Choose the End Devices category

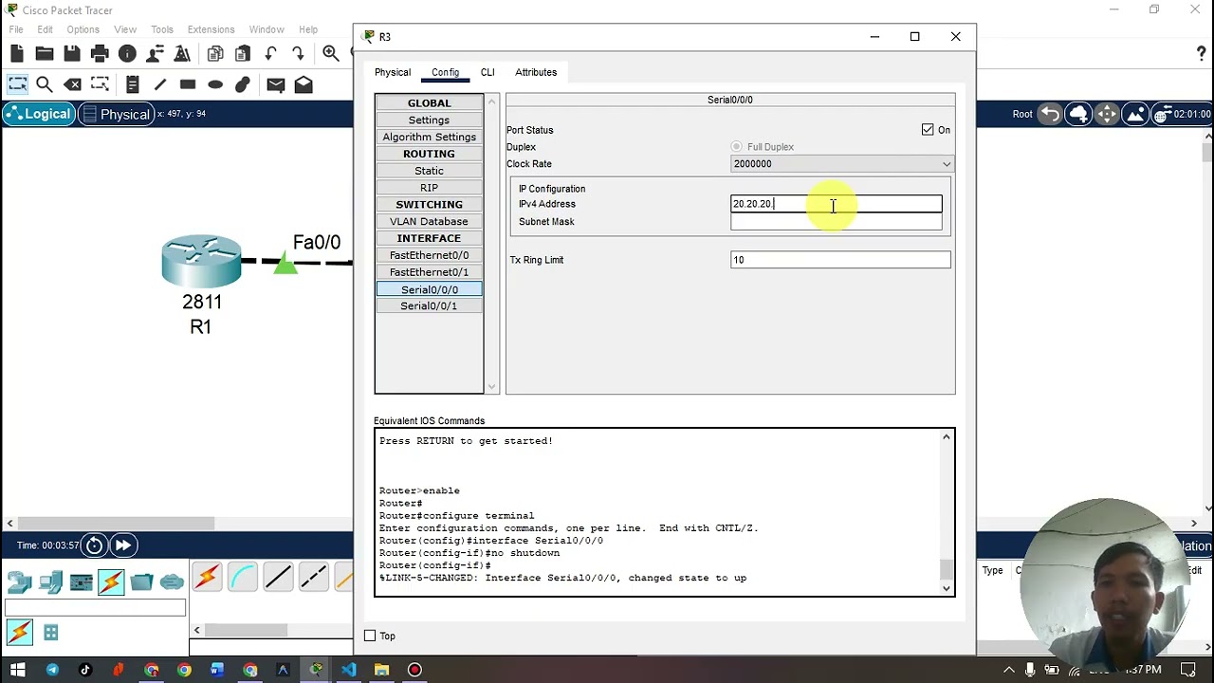pos(50,581)
